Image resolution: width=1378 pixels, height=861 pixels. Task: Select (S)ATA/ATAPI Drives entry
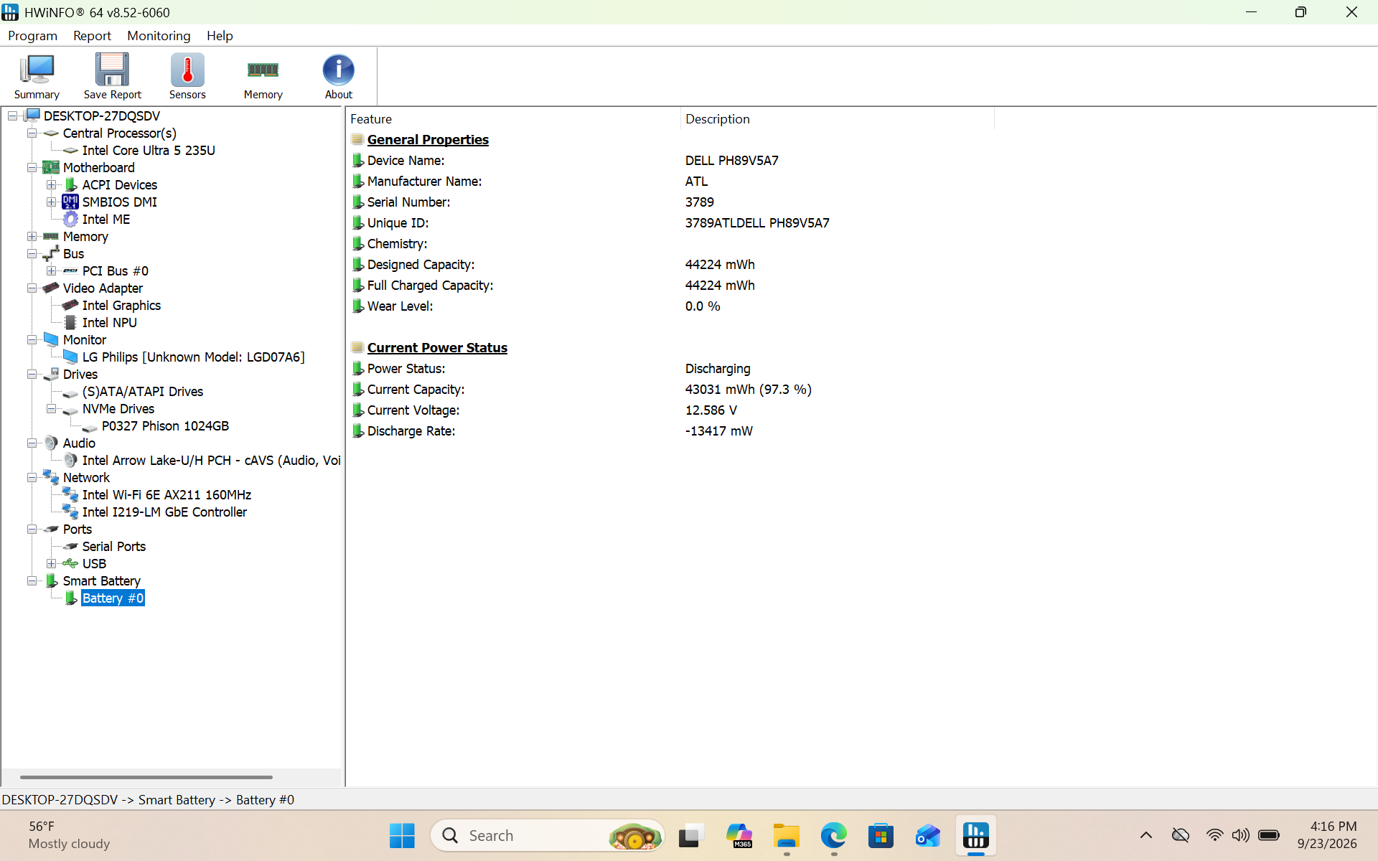pos(143,392)
